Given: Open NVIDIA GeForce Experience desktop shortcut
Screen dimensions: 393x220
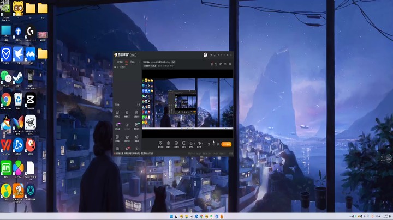Looking at the screenshot, I should tap(5, 8).
